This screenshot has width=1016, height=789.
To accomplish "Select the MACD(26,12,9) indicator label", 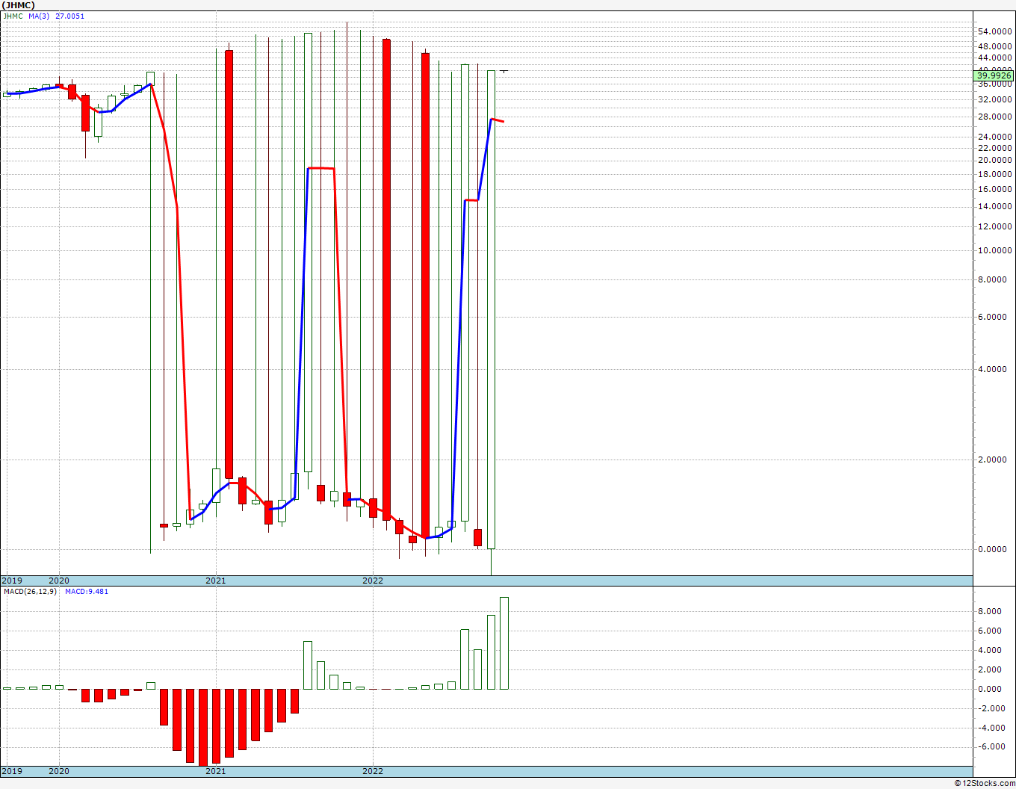I will point(30,592).
